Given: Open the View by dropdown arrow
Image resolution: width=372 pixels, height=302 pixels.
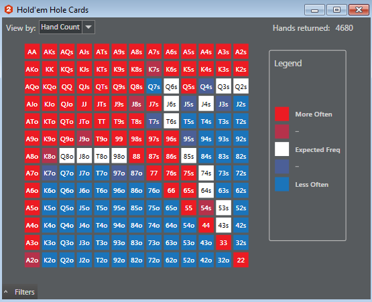Looking at the screenshot, I should click(88, 27).
